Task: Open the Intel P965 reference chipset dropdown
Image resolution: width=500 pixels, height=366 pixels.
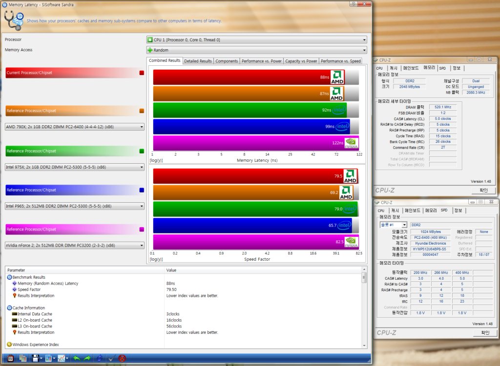Action: tap(75, 206)
